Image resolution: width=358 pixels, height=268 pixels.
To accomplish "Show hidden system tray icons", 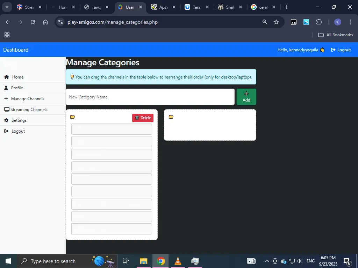I will [x=266, y=261].
